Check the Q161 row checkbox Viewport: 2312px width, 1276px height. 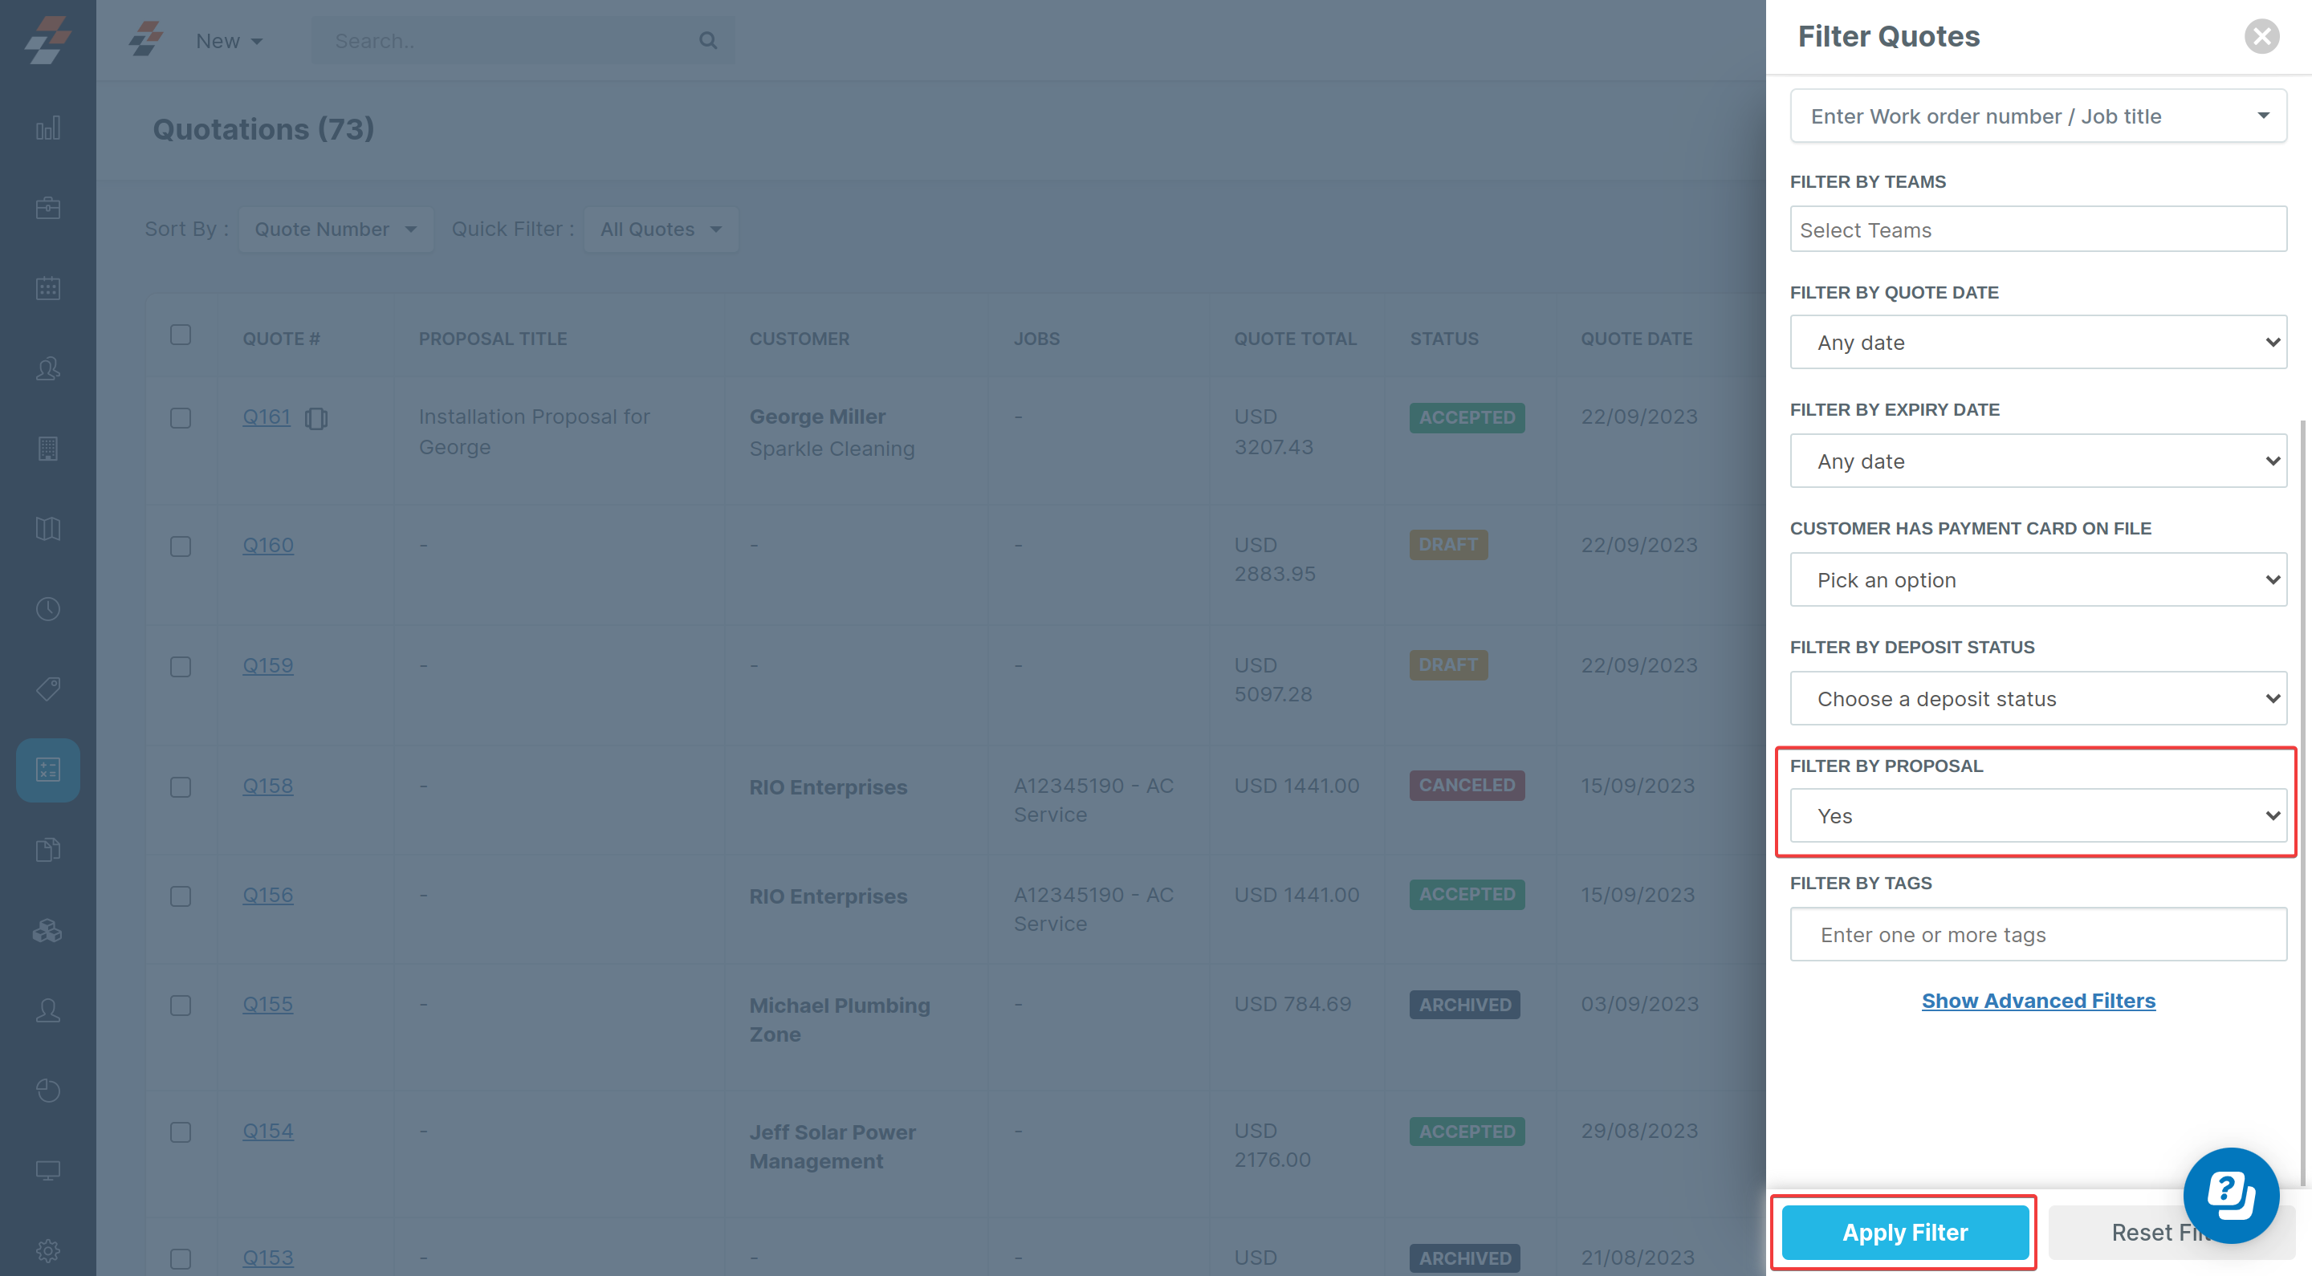pyautogui.click(x=181, y=418)
